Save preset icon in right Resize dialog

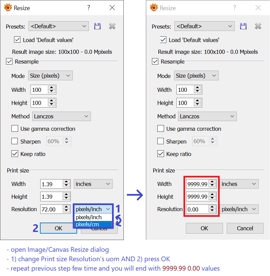[x=243, y=26]
